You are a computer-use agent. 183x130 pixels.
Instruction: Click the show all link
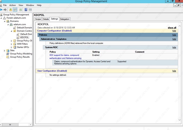(172, 28)
